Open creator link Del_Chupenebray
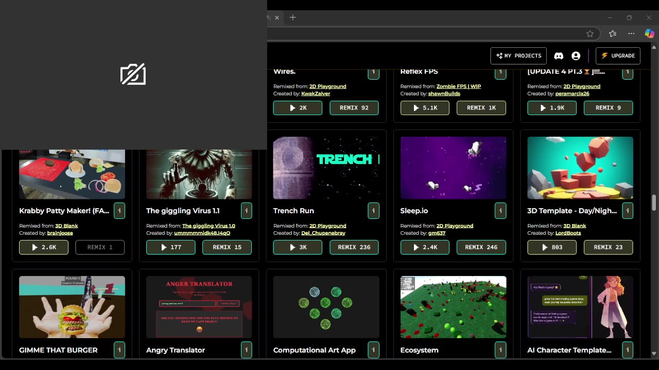This screenshot has height=370, width=659. tap(323, 233)
